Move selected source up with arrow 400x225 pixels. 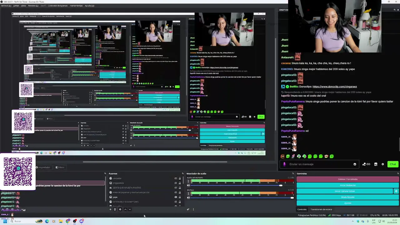coord(125,209)
